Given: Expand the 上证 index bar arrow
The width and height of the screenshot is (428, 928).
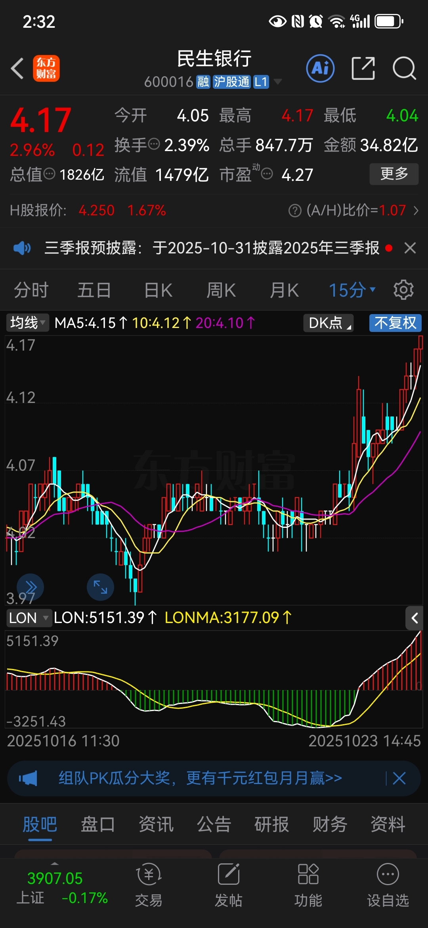Looking at the screenshot, I should pos(55,864).
